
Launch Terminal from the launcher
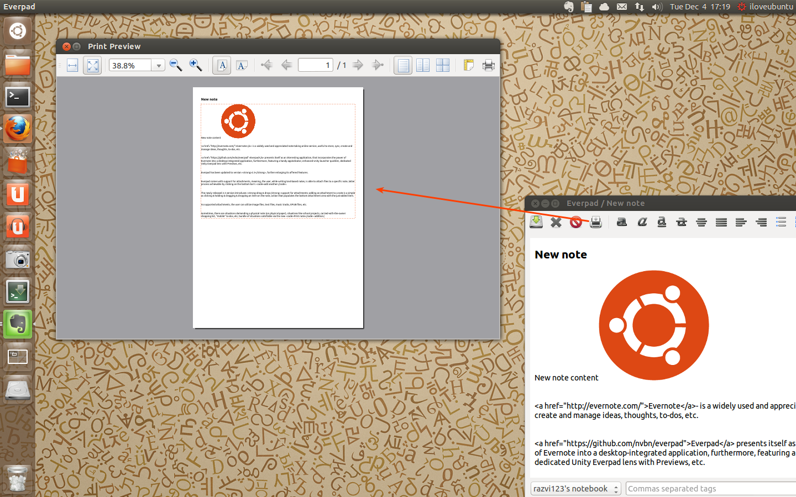click(x=18, y=97)
